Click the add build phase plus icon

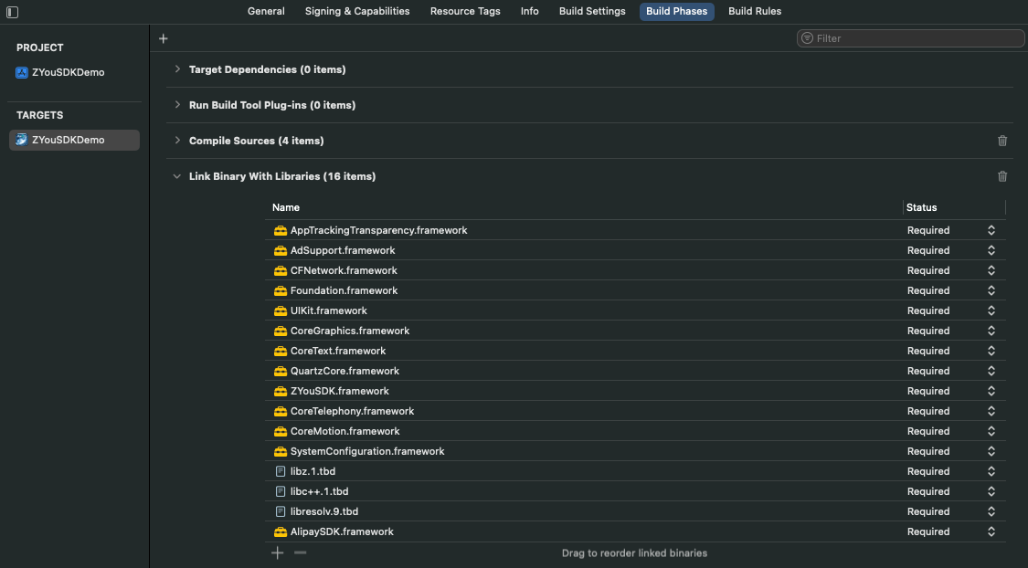(164, 38)
